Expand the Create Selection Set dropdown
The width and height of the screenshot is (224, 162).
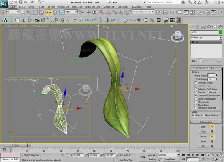click(143, 11)
